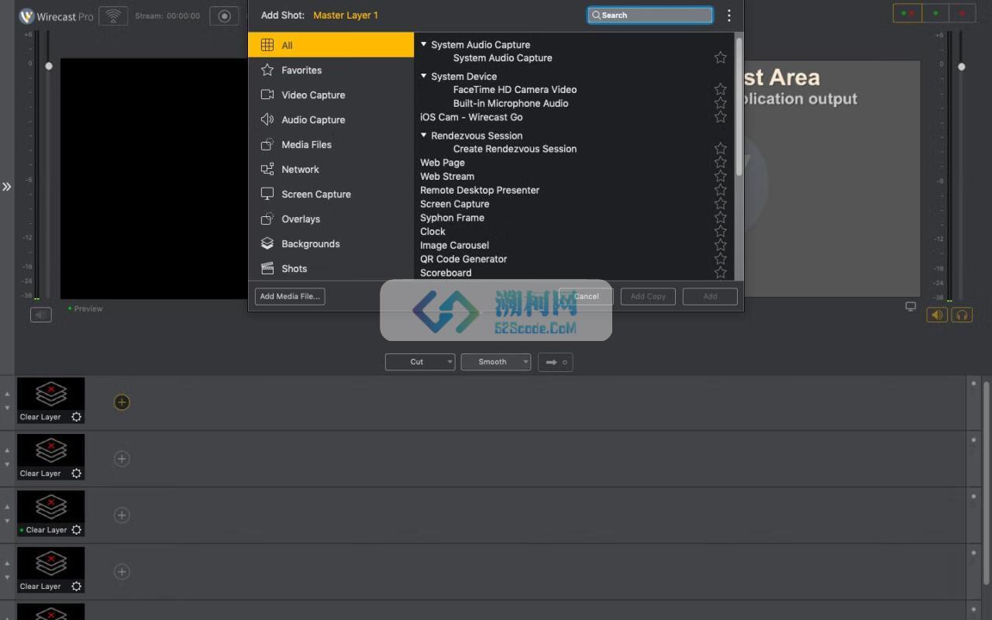Toggle favorite star for Remote Desktop Presenter
Image resolution: width=992 pixels, height=620 pixels.
[x=720, y=190]
